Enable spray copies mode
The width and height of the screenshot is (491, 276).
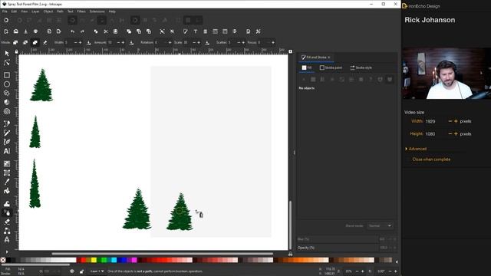point(15,42)
